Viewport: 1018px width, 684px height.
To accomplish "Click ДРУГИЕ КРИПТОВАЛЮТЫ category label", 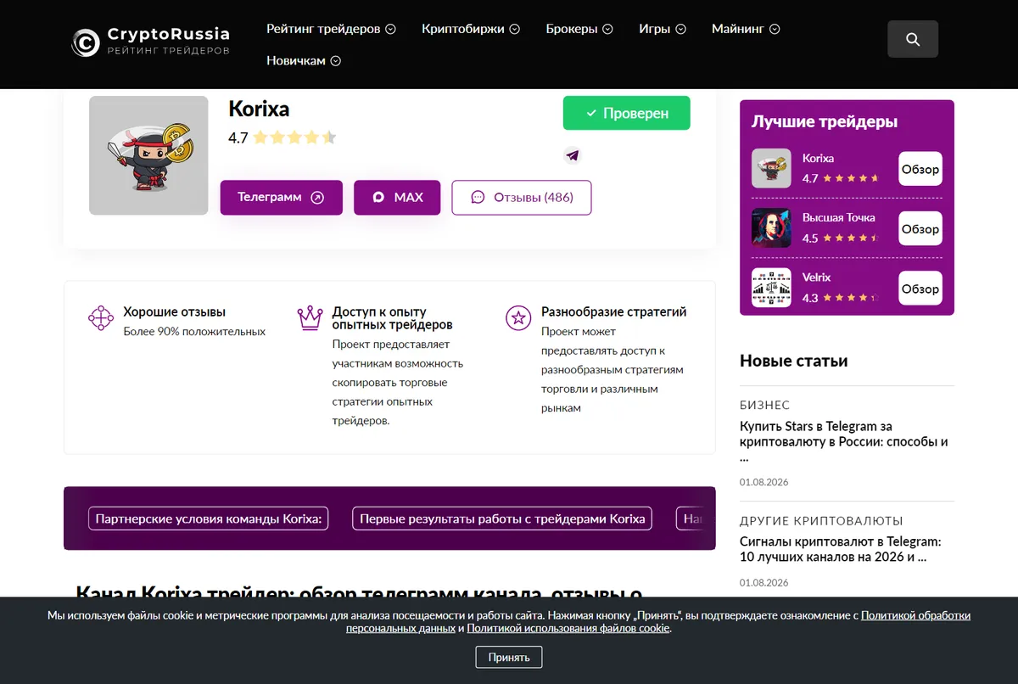I will point(821,520).
